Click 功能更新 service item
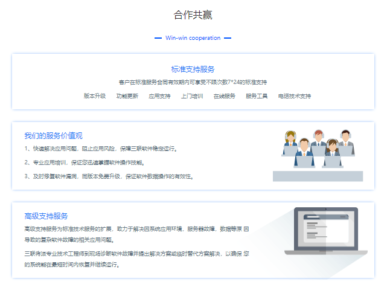 127,96
